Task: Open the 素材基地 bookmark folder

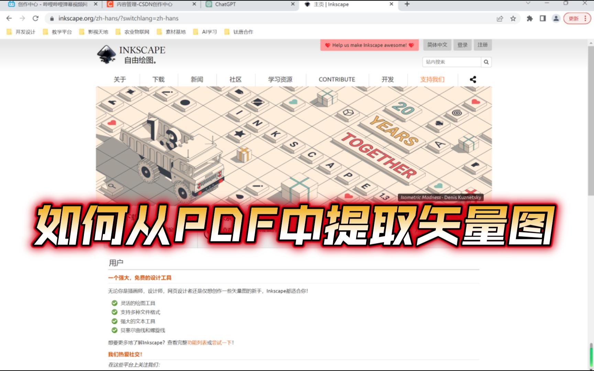Action: pos(171,32)
